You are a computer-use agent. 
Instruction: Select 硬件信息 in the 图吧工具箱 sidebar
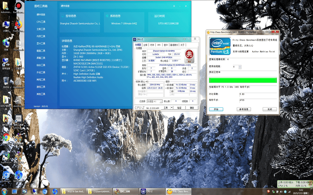click(41, 15)
